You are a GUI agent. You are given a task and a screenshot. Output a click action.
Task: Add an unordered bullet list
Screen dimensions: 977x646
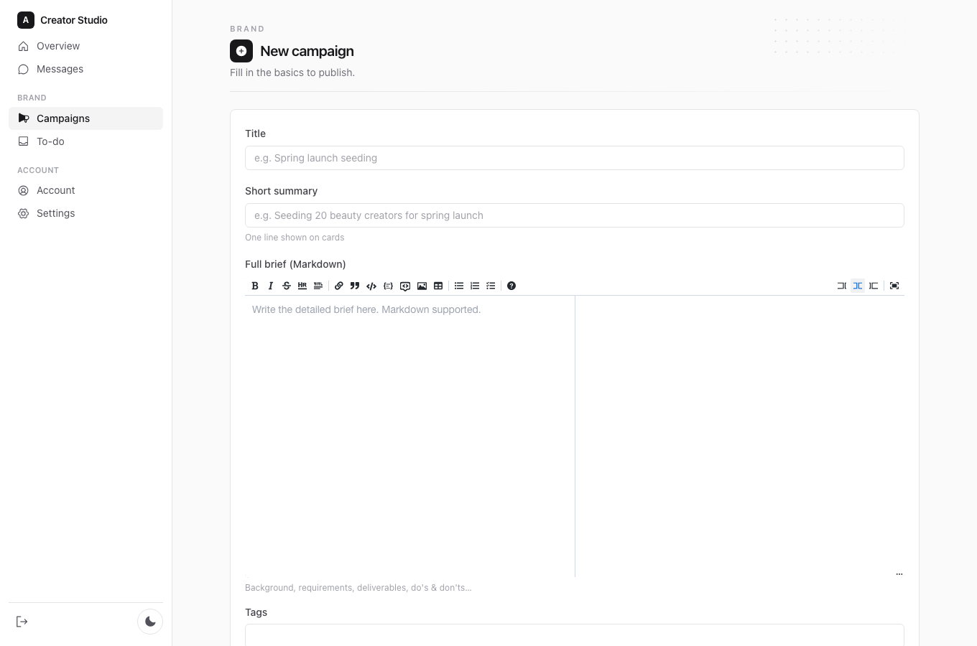(x=459, y=286)
